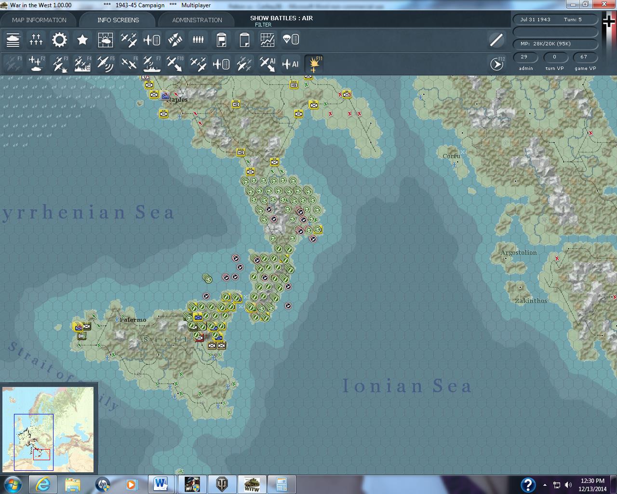Switch to INFO SCREENS tab

(118, 20)
